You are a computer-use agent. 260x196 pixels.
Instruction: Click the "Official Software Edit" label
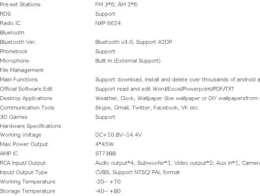(26, 89)
